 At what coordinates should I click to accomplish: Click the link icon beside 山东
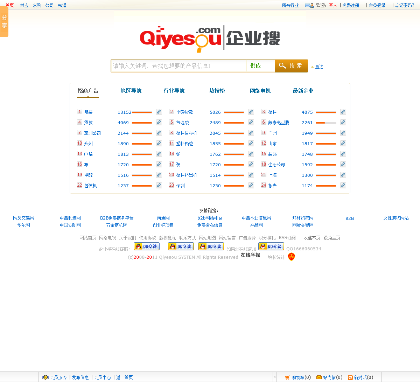tap(343, 144)
